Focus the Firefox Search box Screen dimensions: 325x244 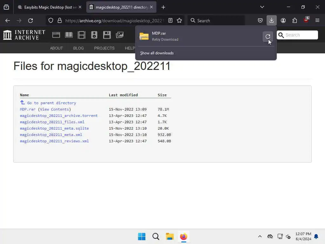click(x=216, y=21)
